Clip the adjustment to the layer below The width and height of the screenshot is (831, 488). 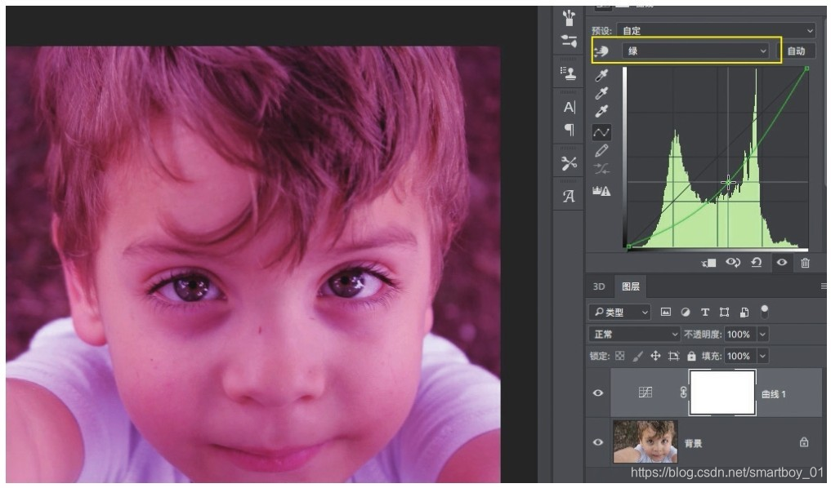[709, 263]
